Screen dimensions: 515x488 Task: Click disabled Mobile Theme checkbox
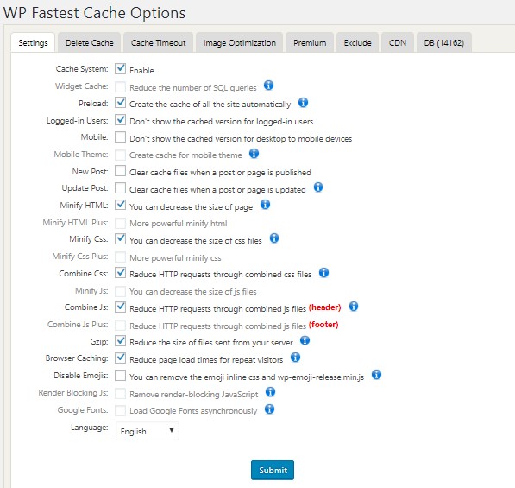pos(120,155)
